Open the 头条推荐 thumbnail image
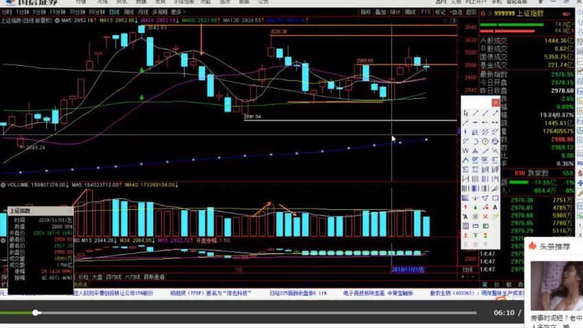Screen dimensions: 583x328 click(x=557, y=285)
